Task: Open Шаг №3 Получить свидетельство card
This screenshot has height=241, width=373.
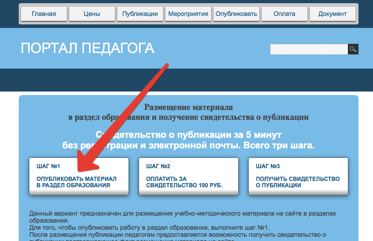Action: [x=298, y=176]
